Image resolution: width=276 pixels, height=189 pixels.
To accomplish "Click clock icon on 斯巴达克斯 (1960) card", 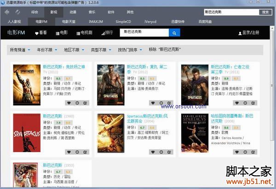I will [77, 152].
